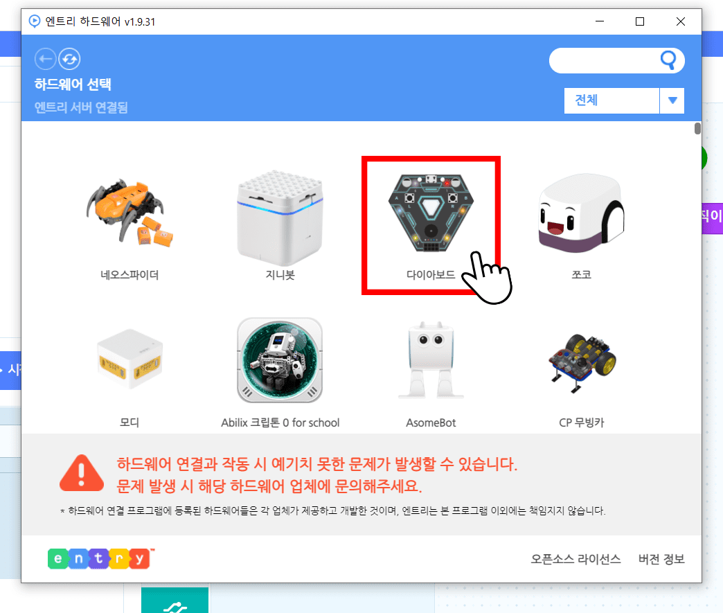Click the 지니봇 label text
Image resolution: width=723 pixels, height=613 pixels.
(280, 275)
